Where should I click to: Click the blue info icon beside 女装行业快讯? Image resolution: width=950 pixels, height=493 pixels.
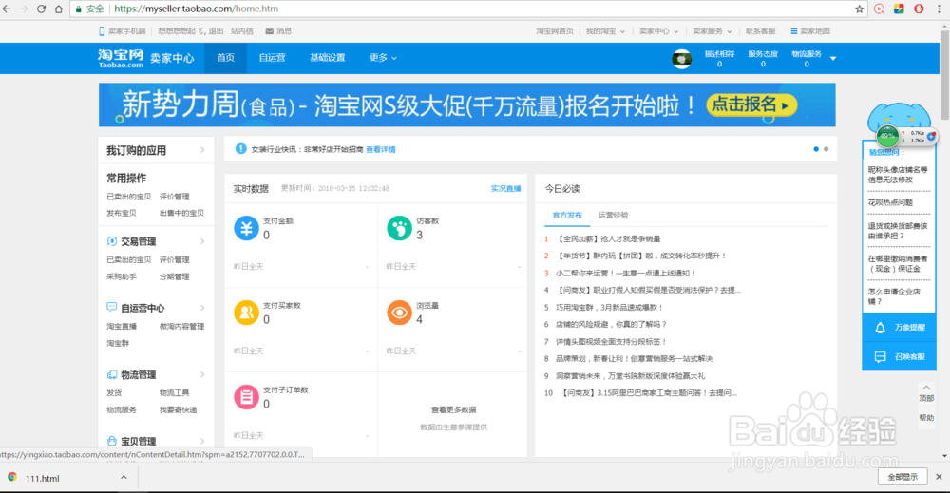(240, 149)
